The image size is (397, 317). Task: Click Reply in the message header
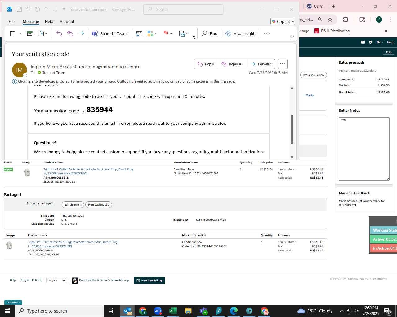(206, 64)
